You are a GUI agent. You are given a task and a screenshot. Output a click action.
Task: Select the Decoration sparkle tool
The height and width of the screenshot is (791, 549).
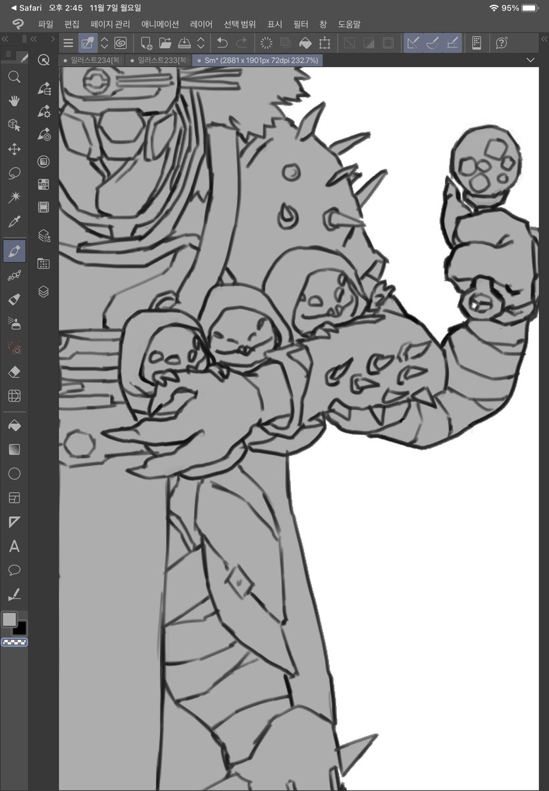pyautogui.click(x=14, y=347)
